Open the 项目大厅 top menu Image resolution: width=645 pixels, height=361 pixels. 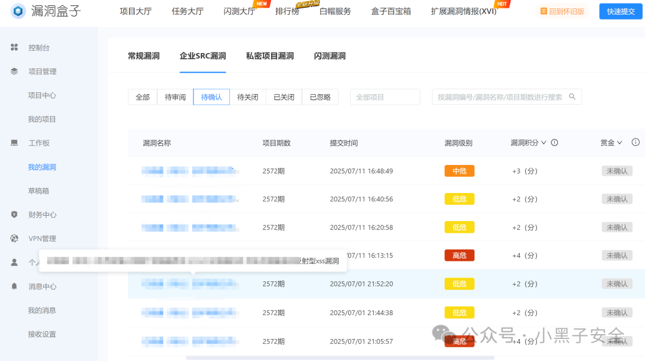136,11
